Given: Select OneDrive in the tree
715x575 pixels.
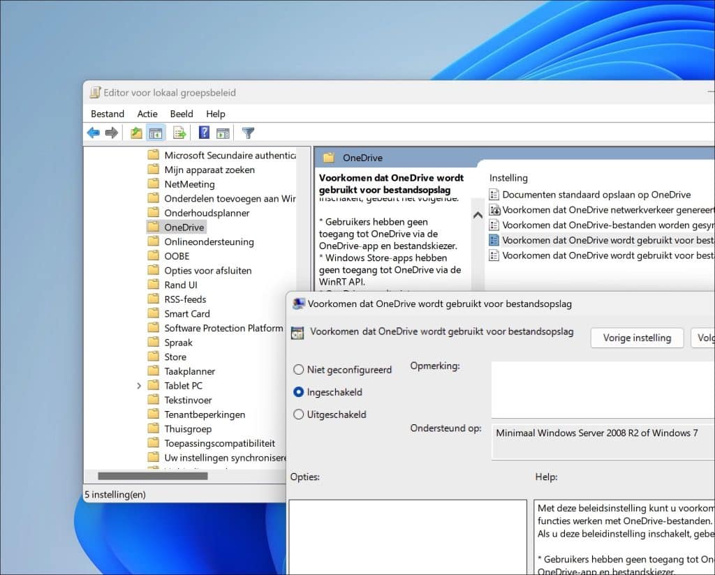Looking at the screenshot, I should (x=184, y=227).
